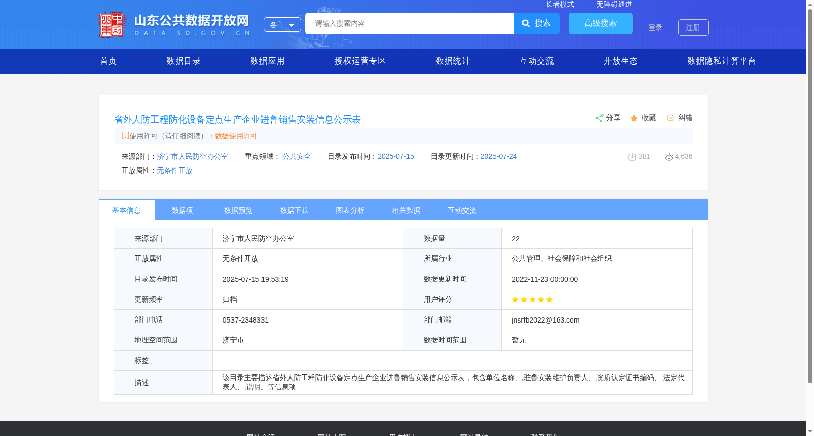Click the 收藏 star favorite icon
The height and width of the screenshot is (436, 814).
pyautogui.click(x=634, y=118)
